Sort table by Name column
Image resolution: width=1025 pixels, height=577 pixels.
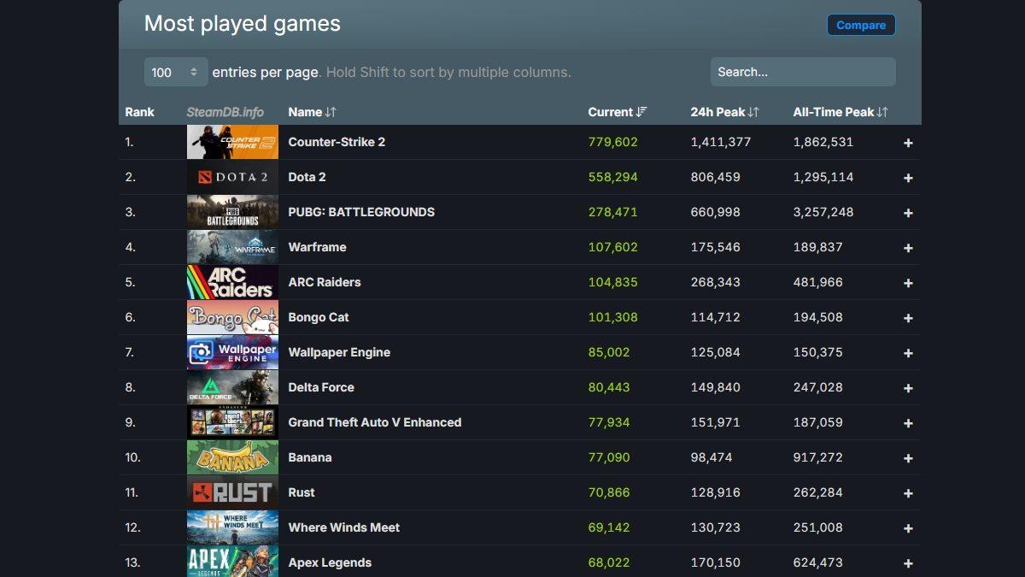pyautogui.click(x=312, y=112)
